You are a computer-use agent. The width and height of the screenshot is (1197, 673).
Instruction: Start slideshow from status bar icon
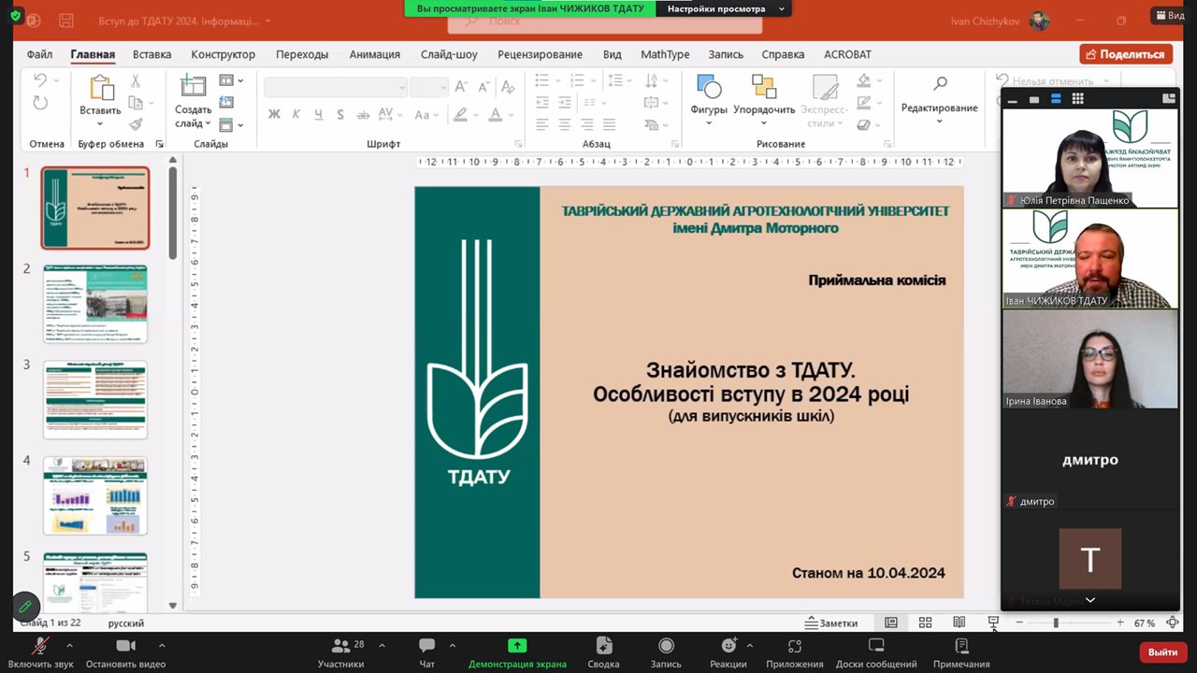point(993,623)
